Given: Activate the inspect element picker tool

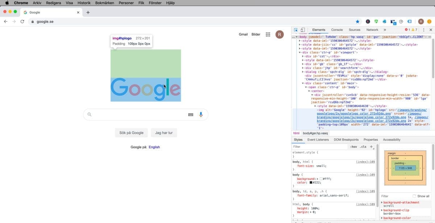Looking at the screenshot, I should click(x=296, y=30).
